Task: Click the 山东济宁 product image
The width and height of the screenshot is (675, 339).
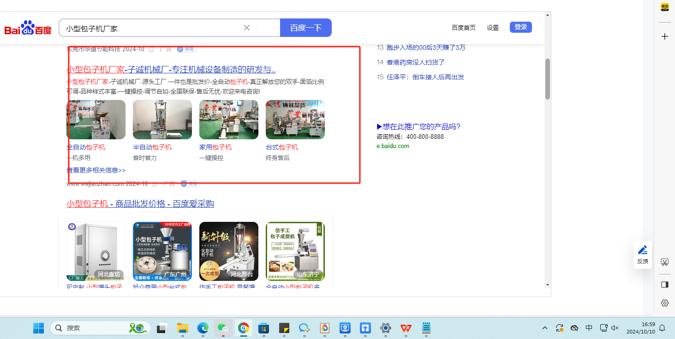Action: (x=295, y=251)
